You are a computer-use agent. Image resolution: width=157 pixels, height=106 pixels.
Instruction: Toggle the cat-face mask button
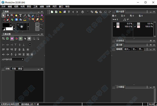pyautogui.click(x=37, y=25)
